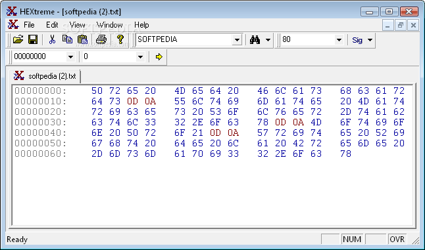Select offset label 00000020:
Screen dimensions: 425x250
(x=40, y=112)
